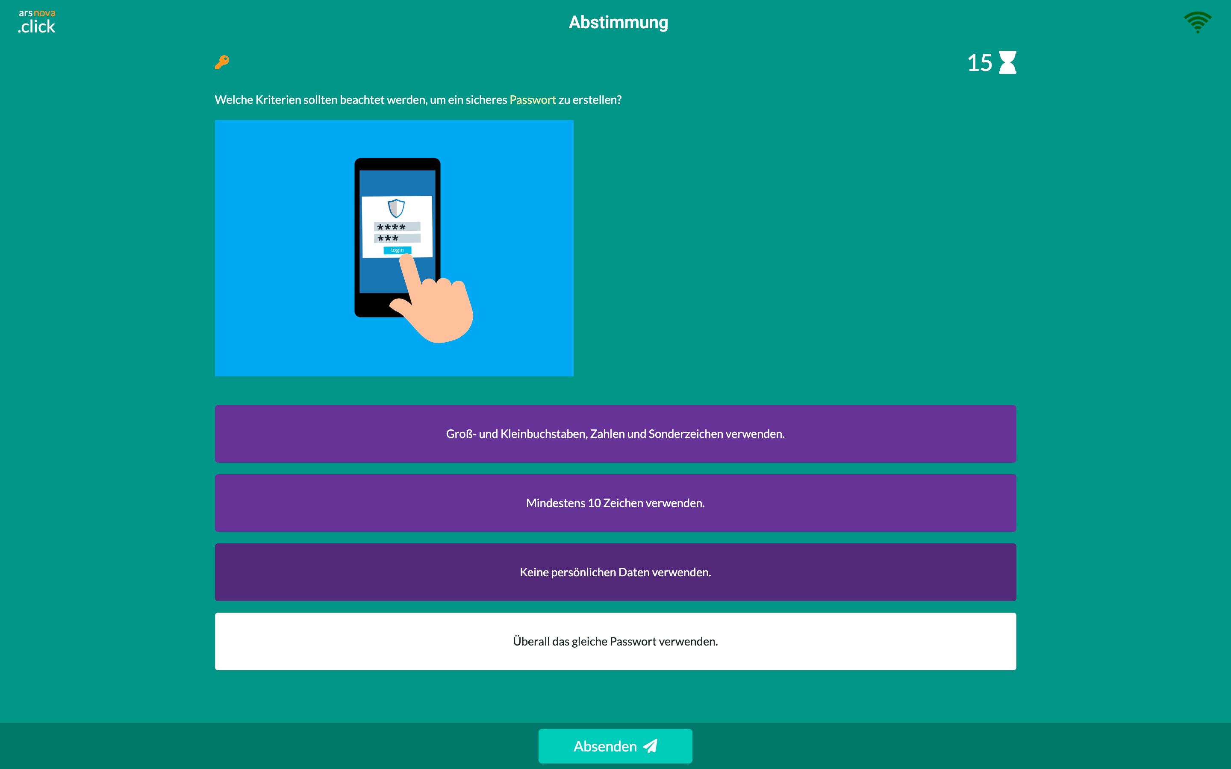This screenshot has height=769, width=1231.
Task: Open the arsnova.click logo home link
Action: (x=37, y=22)
